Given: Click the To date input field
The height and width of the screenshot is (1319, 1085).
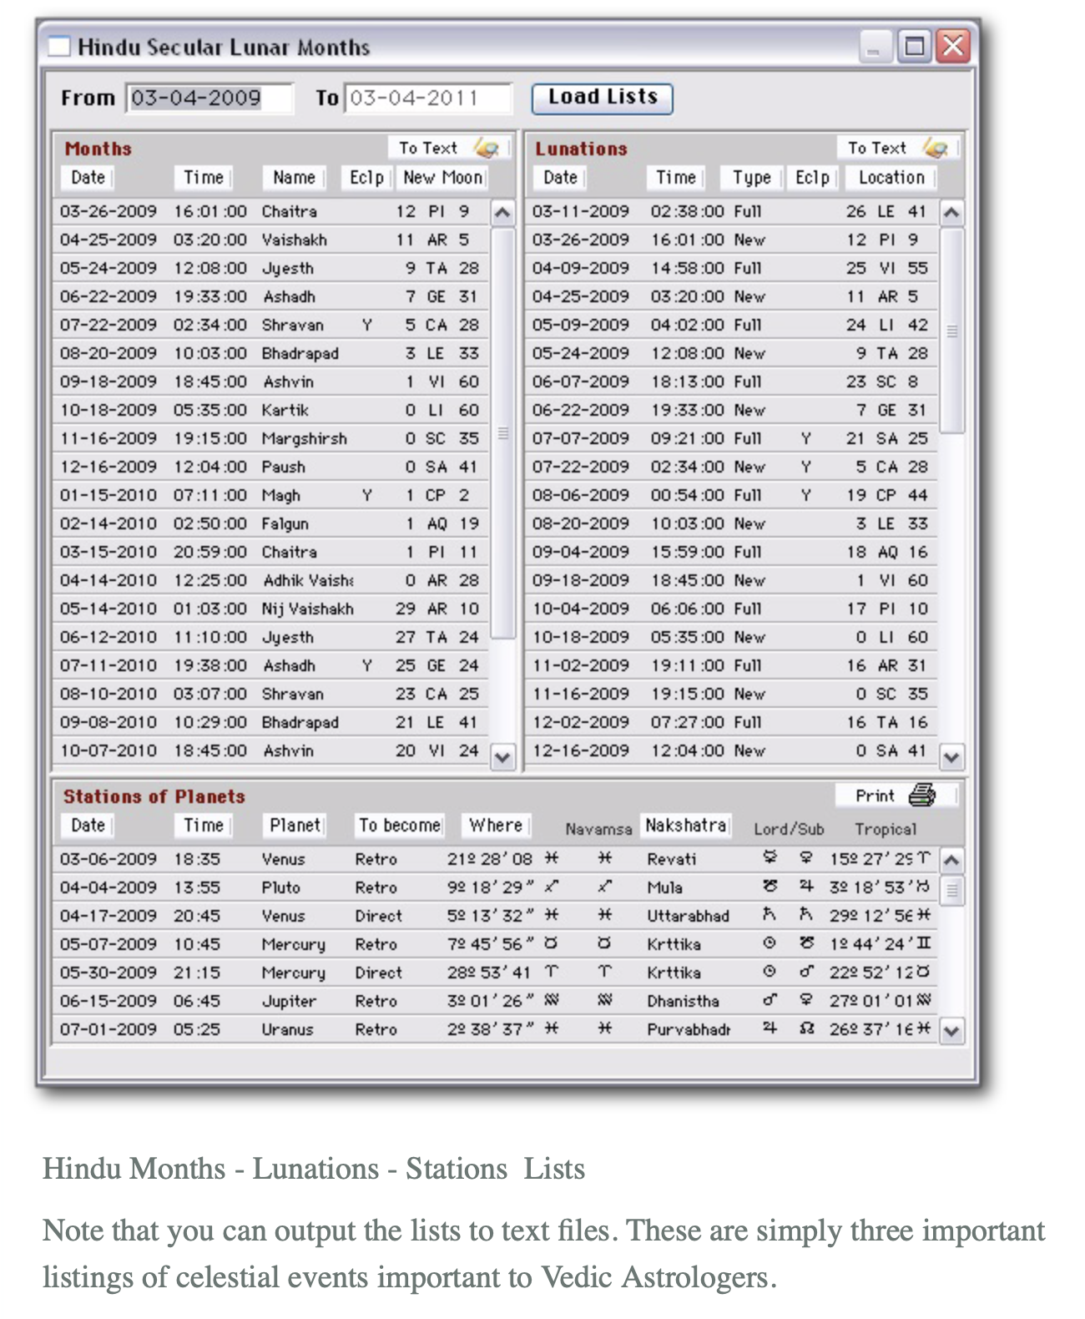Looking at the screenshot, I should coord(427,99).
